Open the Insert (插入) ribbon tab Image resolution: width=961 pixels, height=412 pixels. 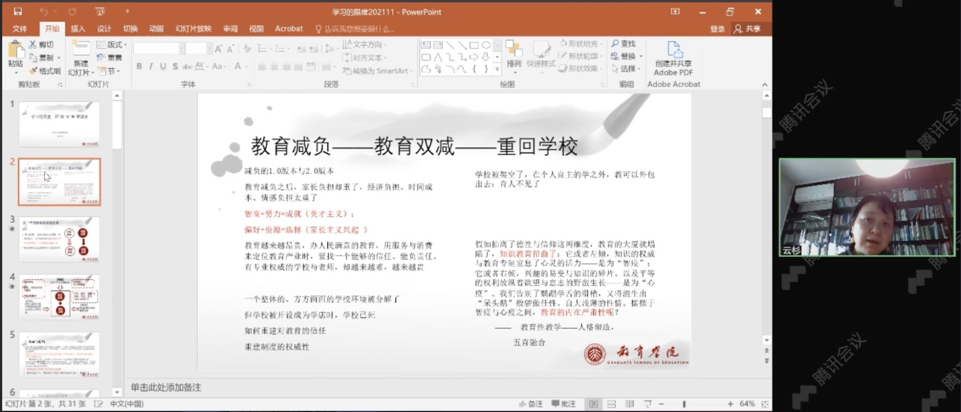78,28
